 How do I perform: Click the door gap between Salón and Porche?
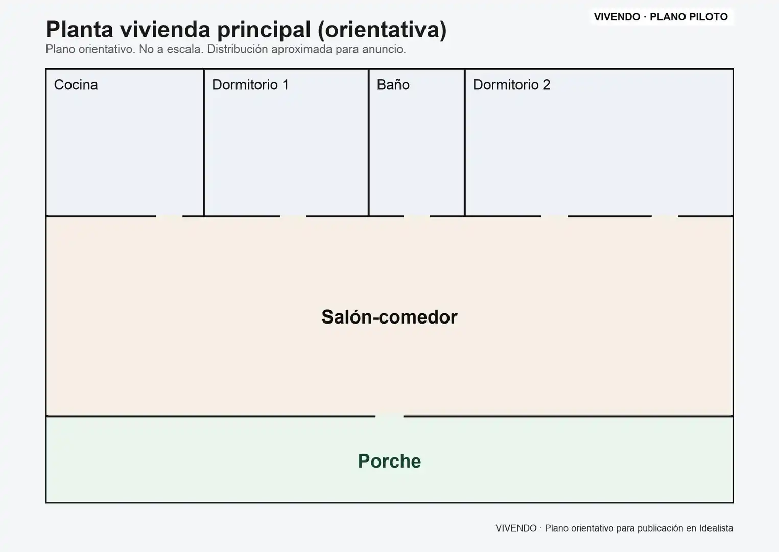(389, 416)
